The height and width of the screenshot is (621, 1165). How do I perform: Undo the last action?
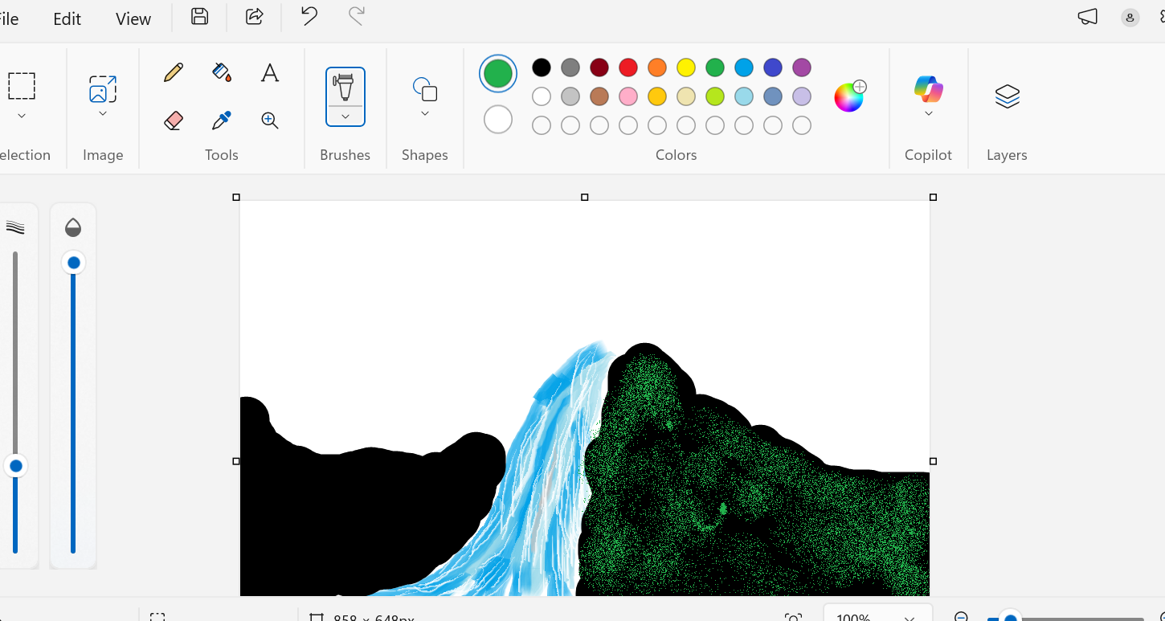pyautogui.click(x=308, y=17)
